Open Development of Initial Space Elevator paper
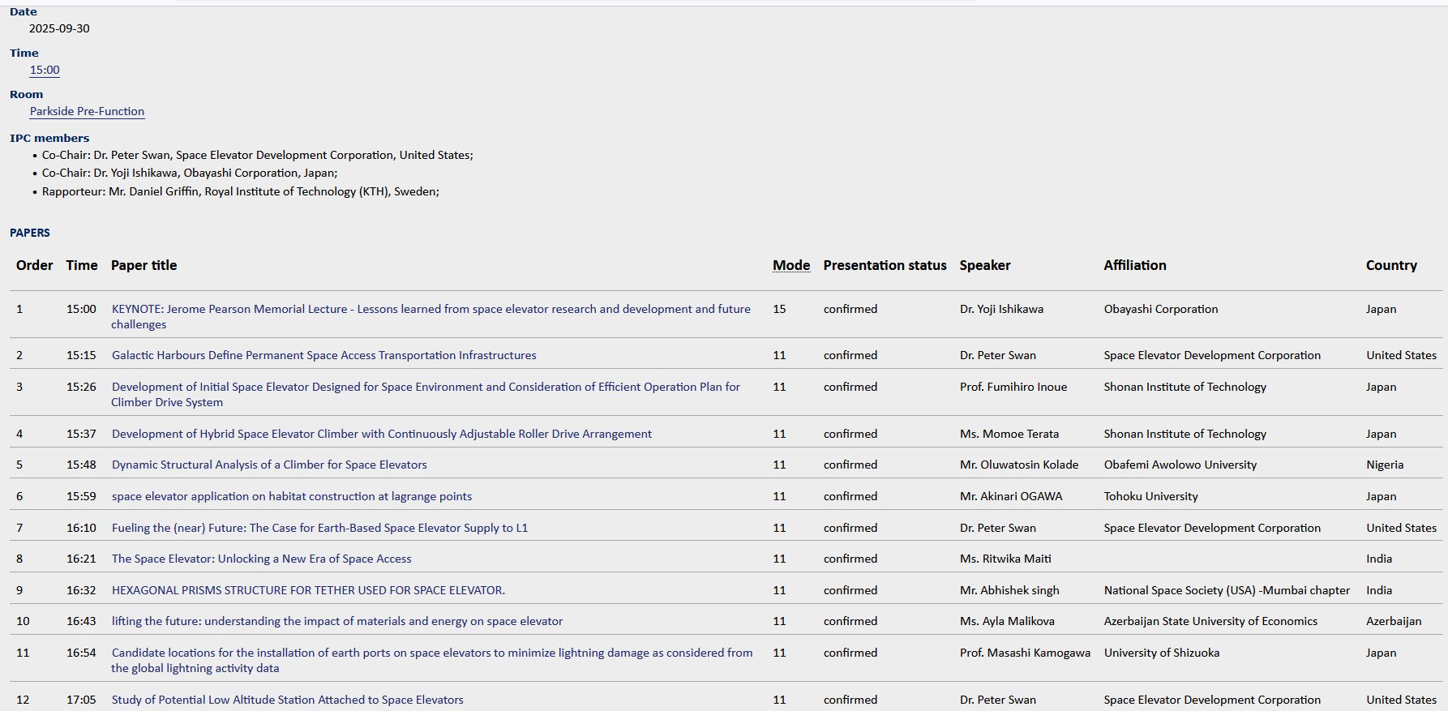Viewport: 1448px width, 711px height. [x=426, y=394]
